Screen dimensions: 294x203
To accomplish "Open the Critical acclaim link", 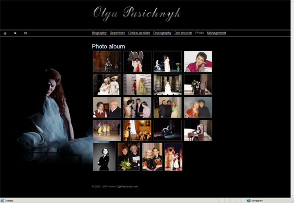I will pyautogui.click(x=139, y=33).
